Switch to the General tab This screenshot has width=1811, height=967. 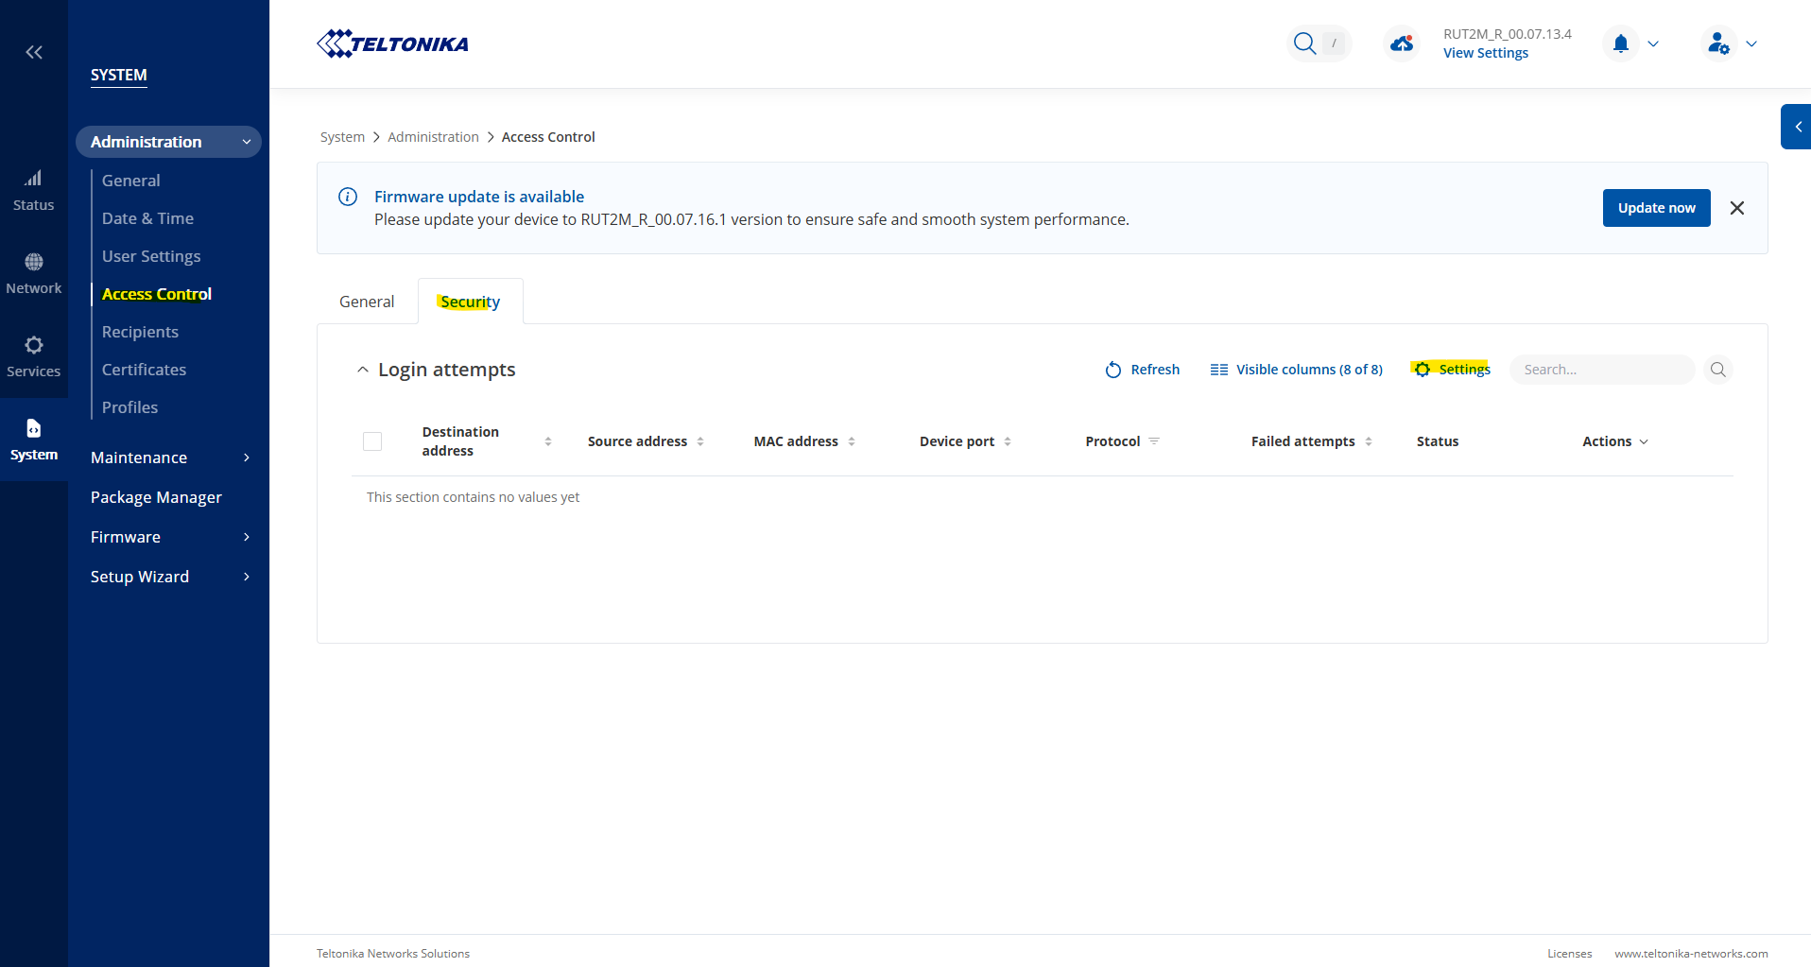pos(367,302)
